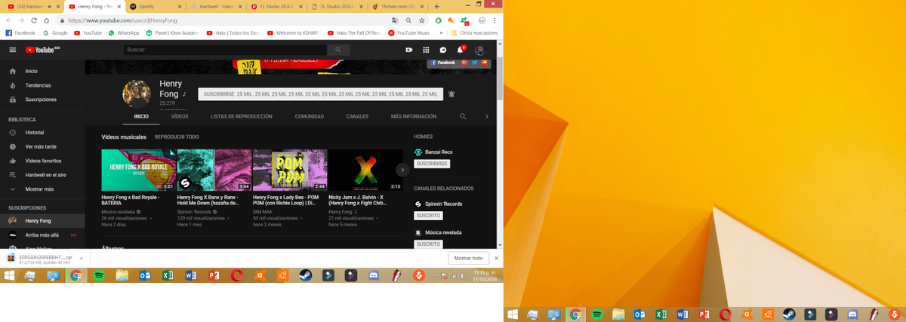The width and height of the screenshot is (906, 322).
Task: Bookmark the page with the star icon
Action: click(x=421, y=20)
